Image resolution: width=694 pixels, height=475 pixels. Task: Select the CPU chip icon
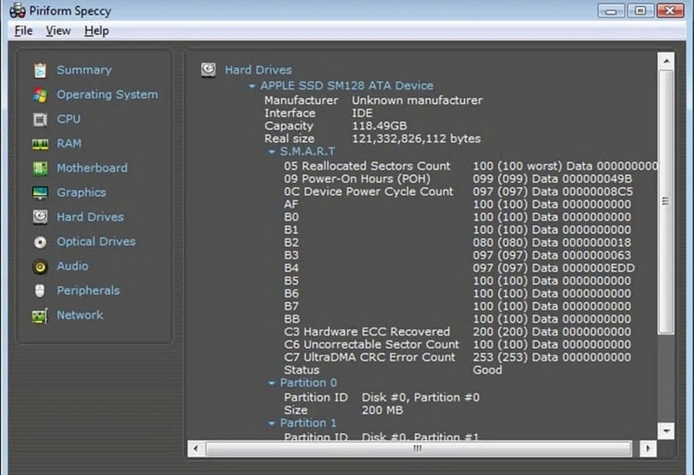coord(40,120)
